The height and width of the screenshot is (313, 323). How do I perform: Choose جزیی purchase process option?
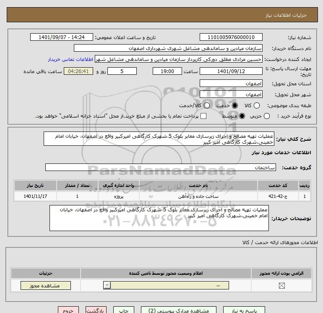[x=266, y=116]
